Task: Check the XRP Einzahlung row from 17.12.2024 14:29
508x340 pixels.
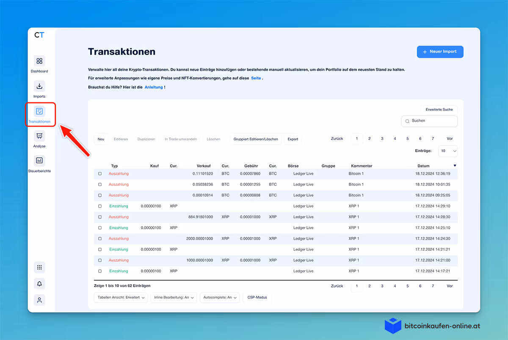Action: (100, 206)
